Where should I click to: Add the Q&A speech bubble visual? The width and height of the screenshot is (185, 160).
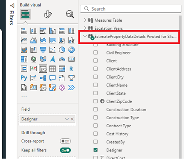coord(52,78)
